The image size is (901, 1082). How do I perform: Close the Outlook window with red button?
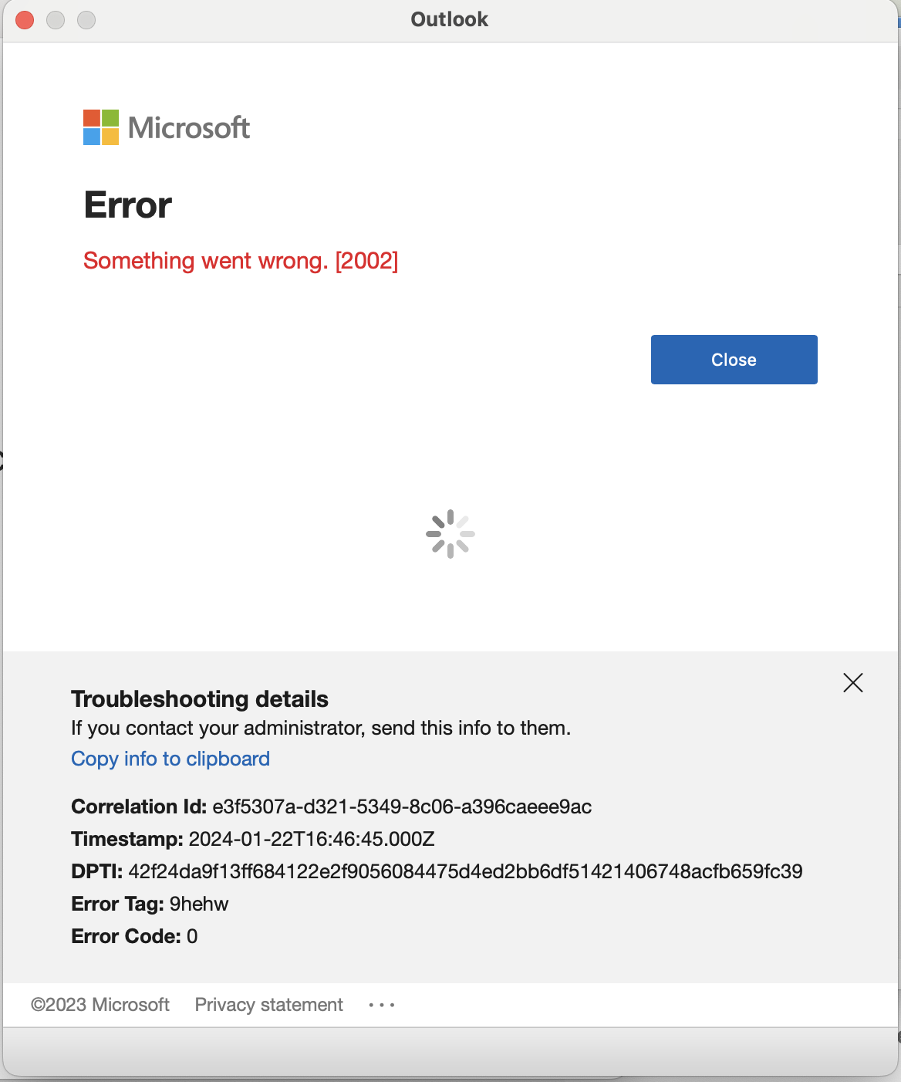25,20
